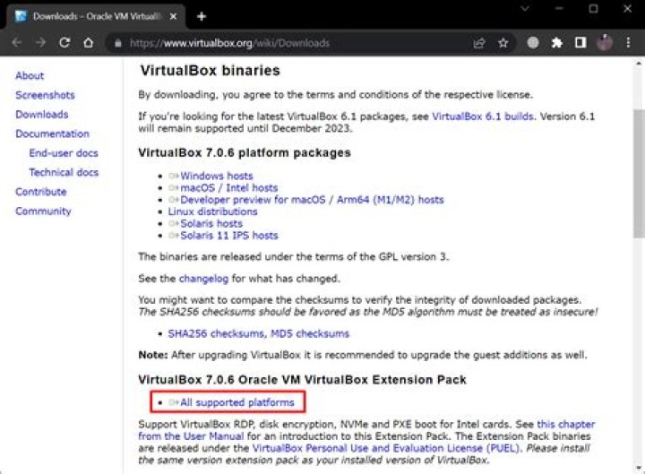Open Technical docs in sidebar
Image resolution: width=645 pixels, height=474 pixels.
click(x=64, y=172)
